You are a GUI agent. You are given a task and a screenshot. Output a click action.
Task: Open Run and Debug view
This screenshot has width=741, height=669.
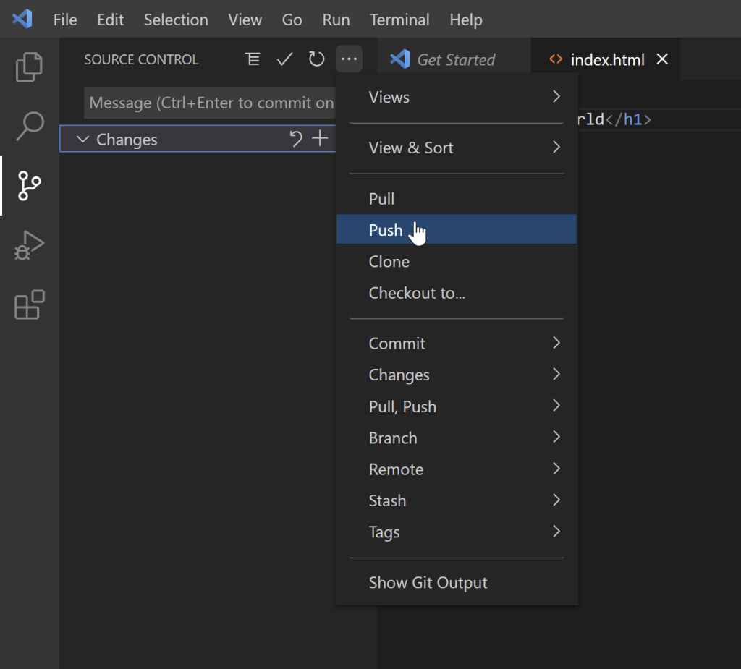[29, 246]
